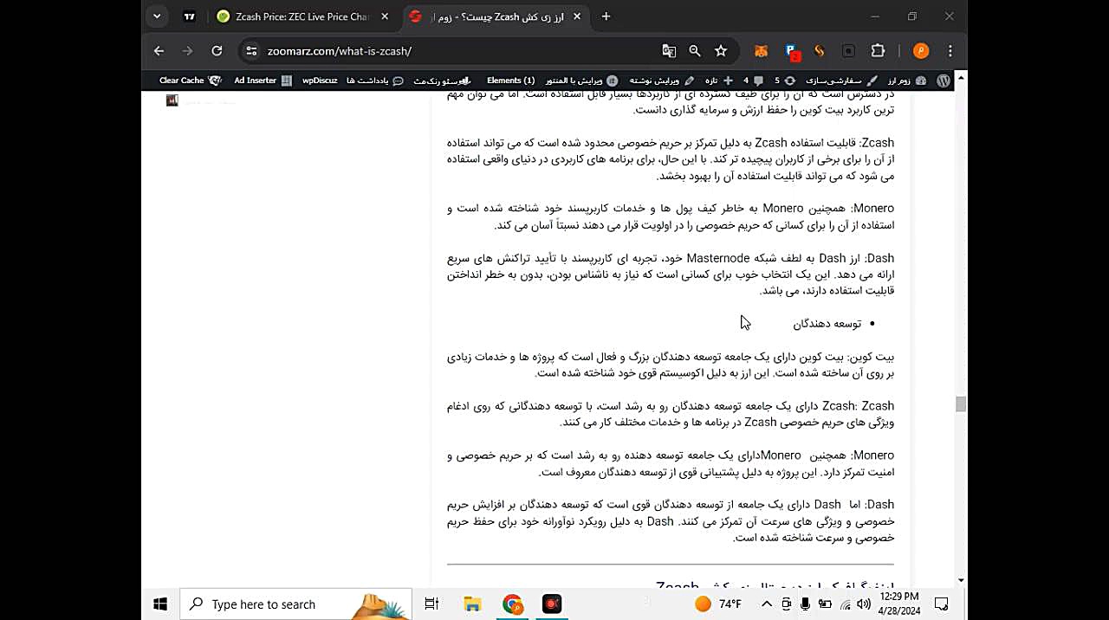Switch to the Zcash Price ZEC Live tab

click(x=302, y=16)
